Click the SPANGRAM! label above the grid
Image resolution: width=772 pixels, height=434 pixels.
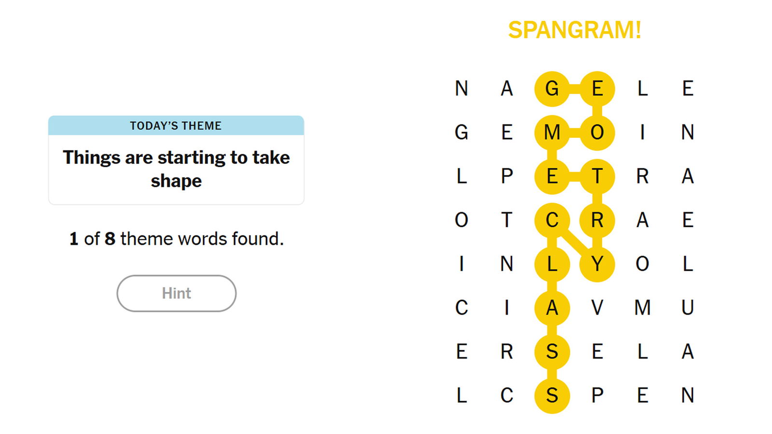[x=574, y=30]
